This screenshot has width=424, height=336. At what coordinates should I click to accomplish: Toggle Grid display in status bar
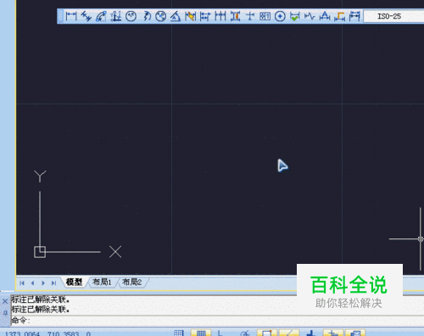[x=201, y=333]
